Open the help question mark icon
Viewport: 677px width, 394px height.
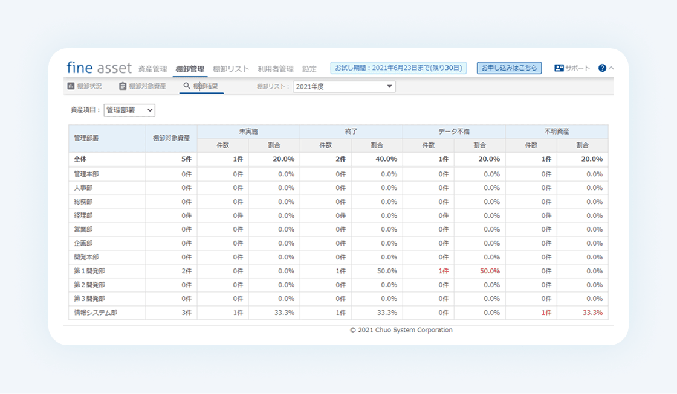click(x=602, y=68)
